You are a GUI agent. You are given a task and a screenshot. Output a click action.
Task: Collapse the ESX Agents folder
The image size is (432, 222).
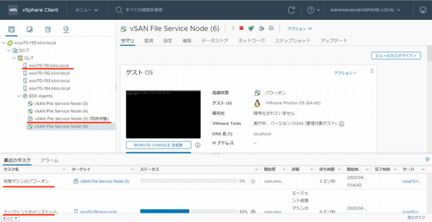pos(19,96)
